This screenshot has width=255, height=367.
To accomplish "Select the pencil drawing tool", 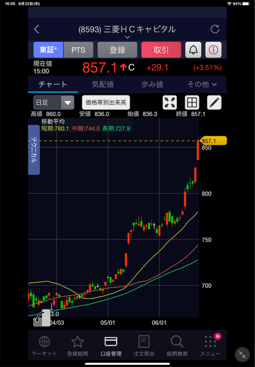I will point(214,103).
